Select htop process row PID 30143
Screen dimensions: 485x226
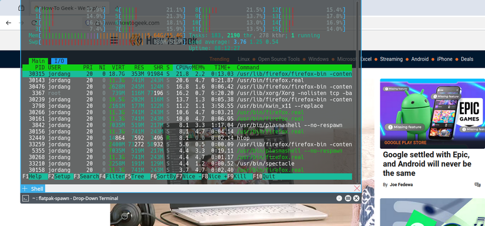click(x=187, y=81)
